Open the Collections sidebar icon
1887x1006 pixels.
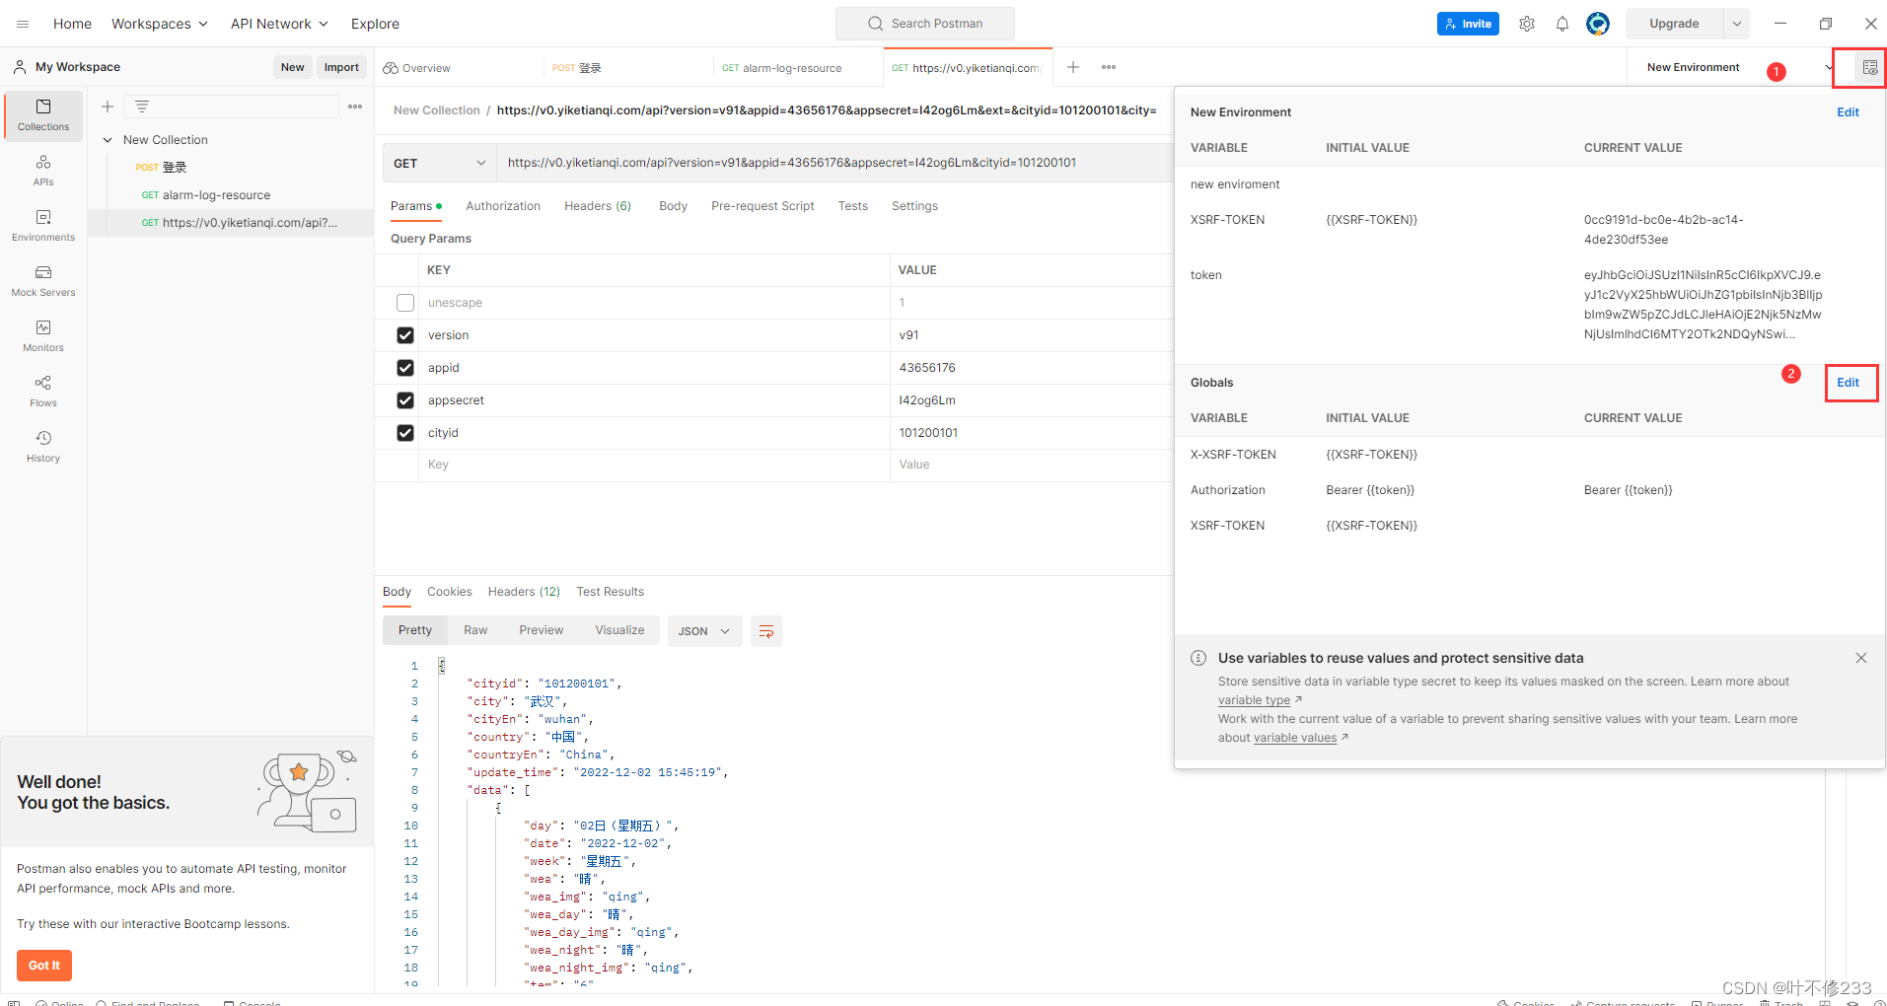[x=43, y=114]
